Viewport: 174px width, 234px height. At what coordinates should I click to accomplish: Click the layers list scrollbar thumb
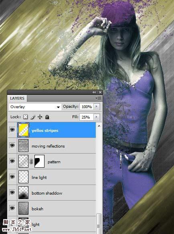click(99, 223)
